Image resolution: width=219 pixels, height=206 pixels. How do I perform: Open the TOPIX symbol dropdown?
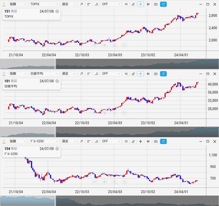click(x=44, y=4)
